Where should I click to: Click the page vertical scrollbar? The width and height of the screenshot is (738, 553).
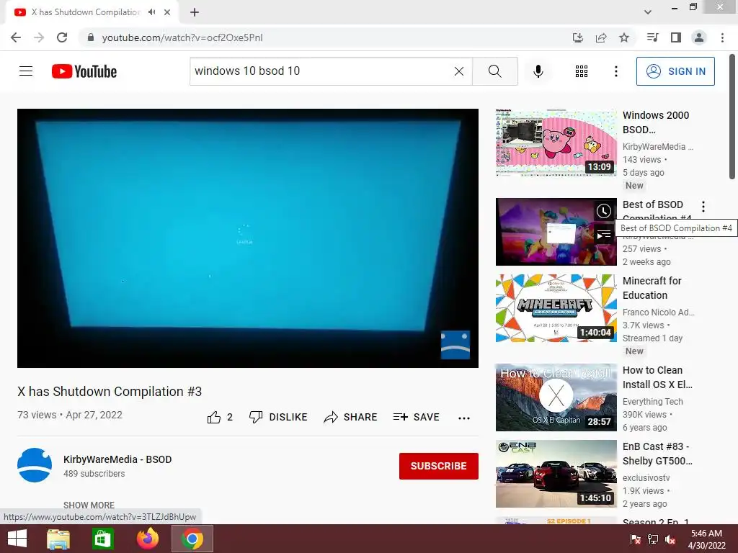pos(732,117)
